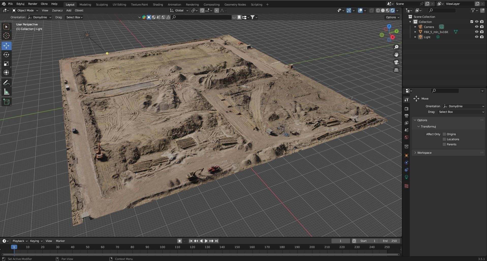Screen dimensions: 487x261
Task: Enable Affect Only Origins checkbox
Action: pos(444,134)
